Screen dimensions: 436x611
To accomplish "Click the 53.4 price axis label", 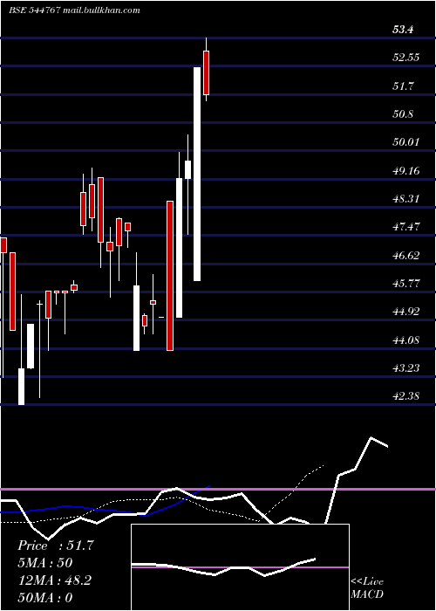I will (x=403, y=29).
